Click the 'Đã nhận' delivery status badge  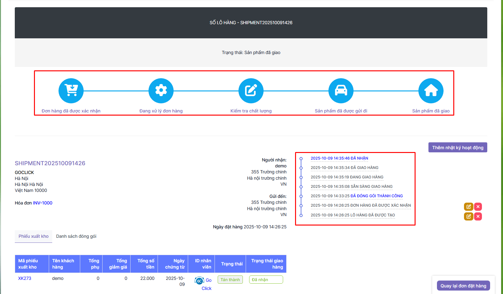click(x=266, y=280)
